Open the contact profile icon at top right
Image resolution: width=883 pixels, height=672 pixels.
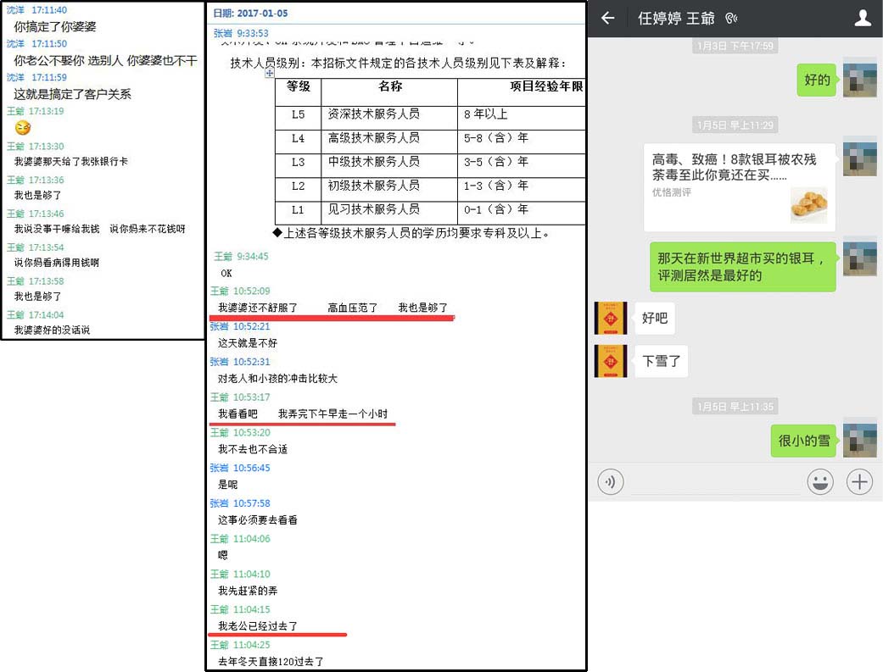(863, 19)
